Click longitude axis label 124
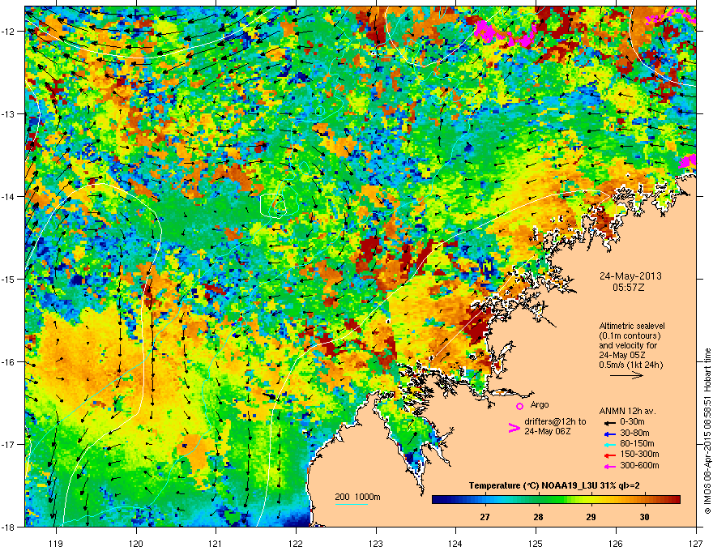 [455, 543]
